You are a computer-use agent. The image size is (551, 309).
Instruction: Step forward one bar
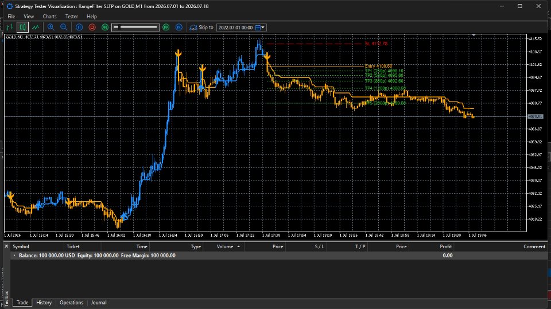[x=179, y=27]
